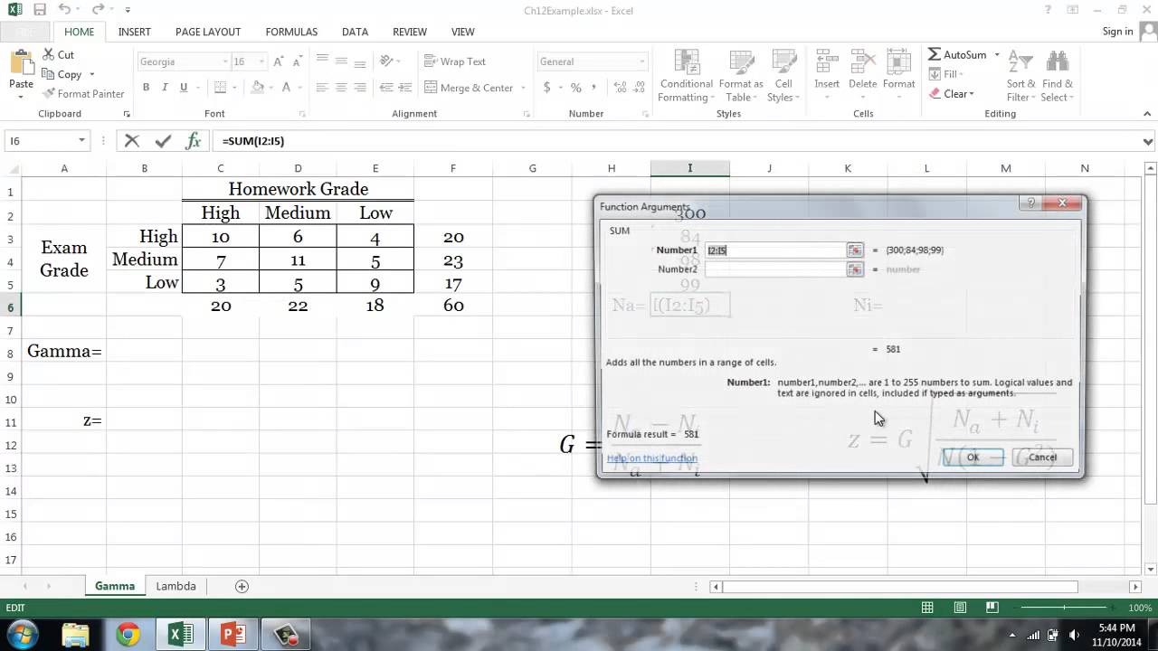Confirm formula entry with the checkmark icon
The width and height of the screenshot is (1158, 651).
(x=163, y=141)
